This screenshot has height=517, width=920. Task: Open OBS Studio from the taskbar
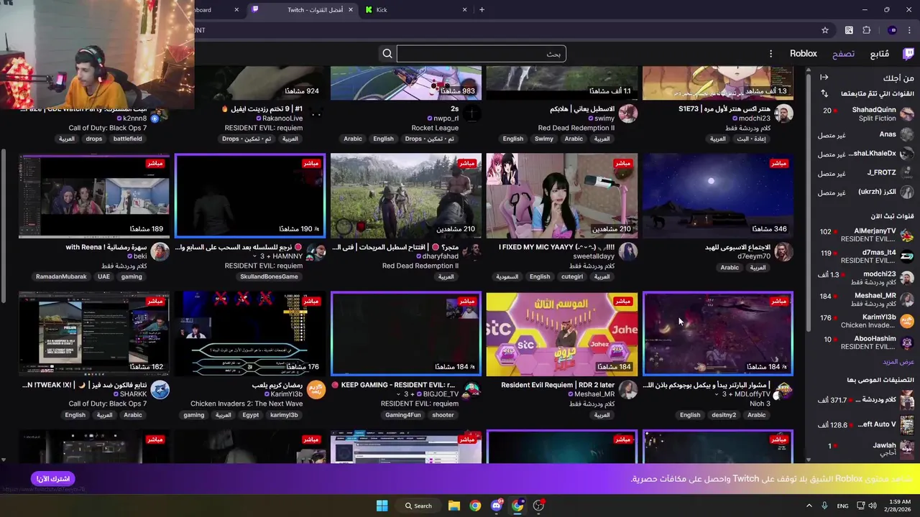pyautogui.click(x=538, y=506)
